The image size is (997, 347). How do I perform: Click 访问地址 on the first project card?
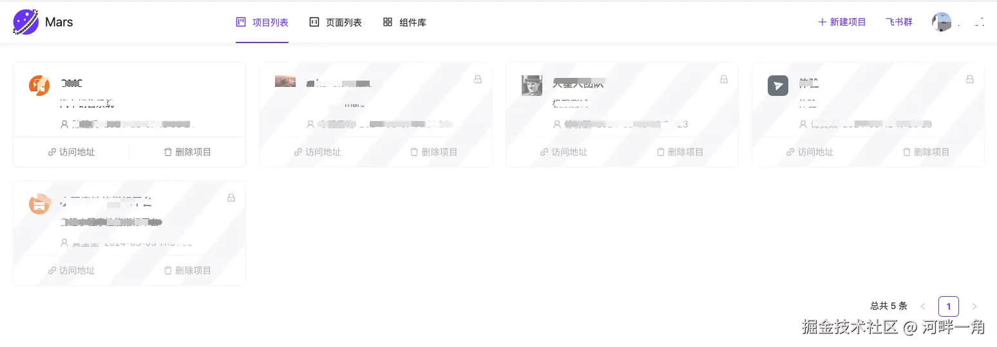(x=71, y=152)
